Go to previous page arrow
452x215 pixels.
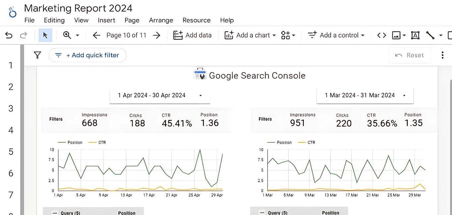tap(96, 35)
